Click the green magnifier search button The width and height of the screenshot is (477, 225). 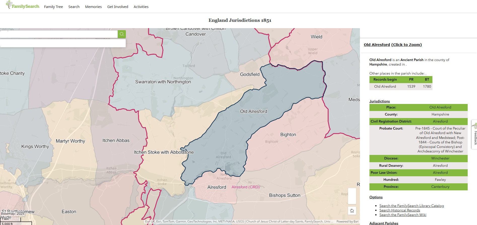pyautogui.click(x=122, y=34)
